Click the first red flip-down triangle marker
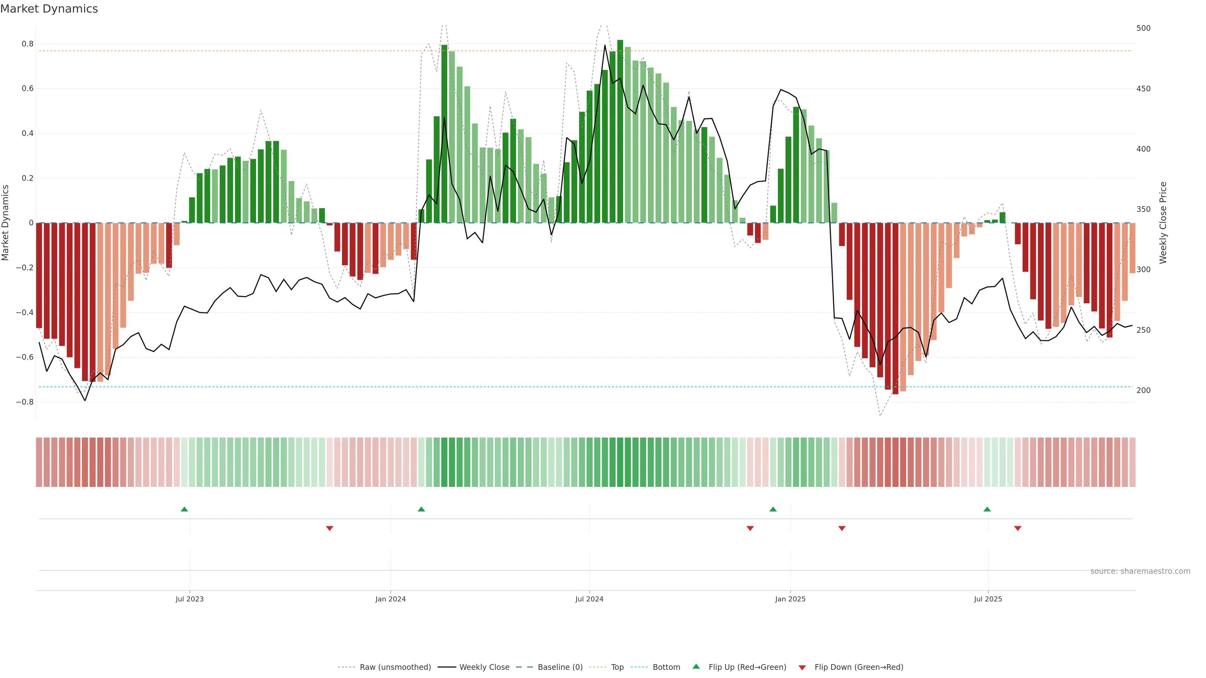 coord(329,528)
